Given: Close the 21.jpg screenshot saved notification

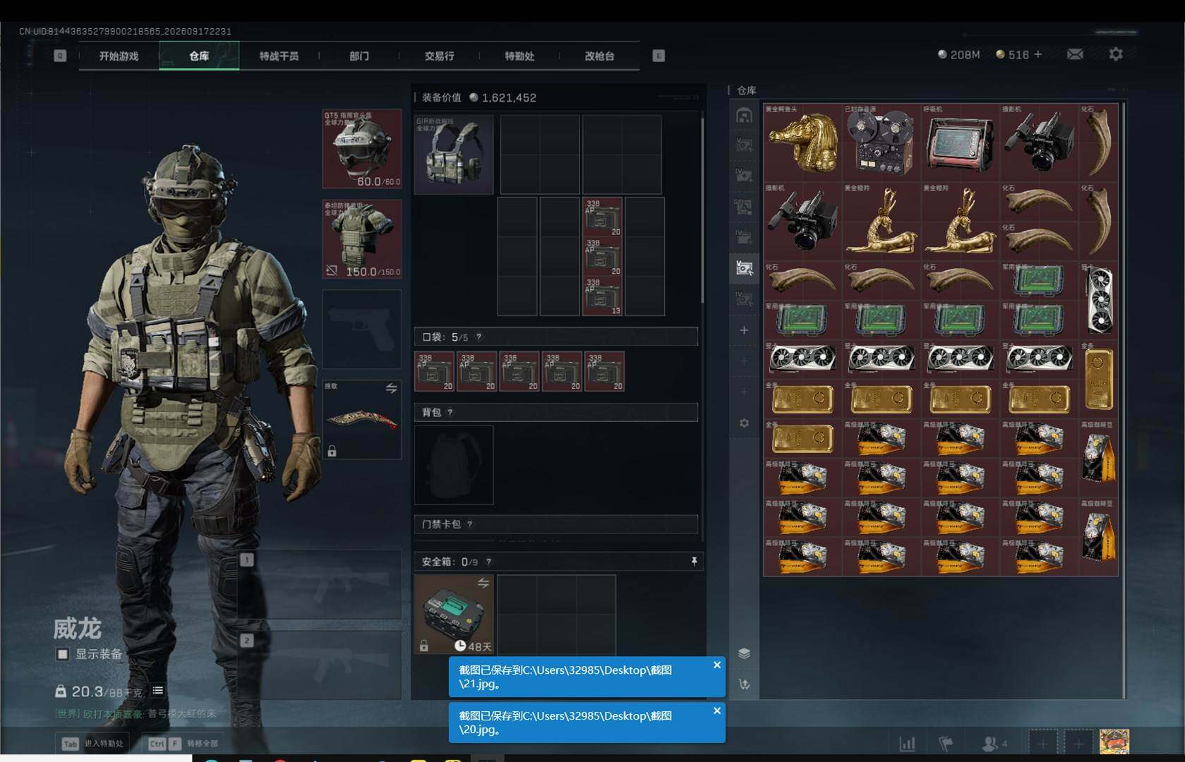Looking at the screenshot, I should [716, 665].
